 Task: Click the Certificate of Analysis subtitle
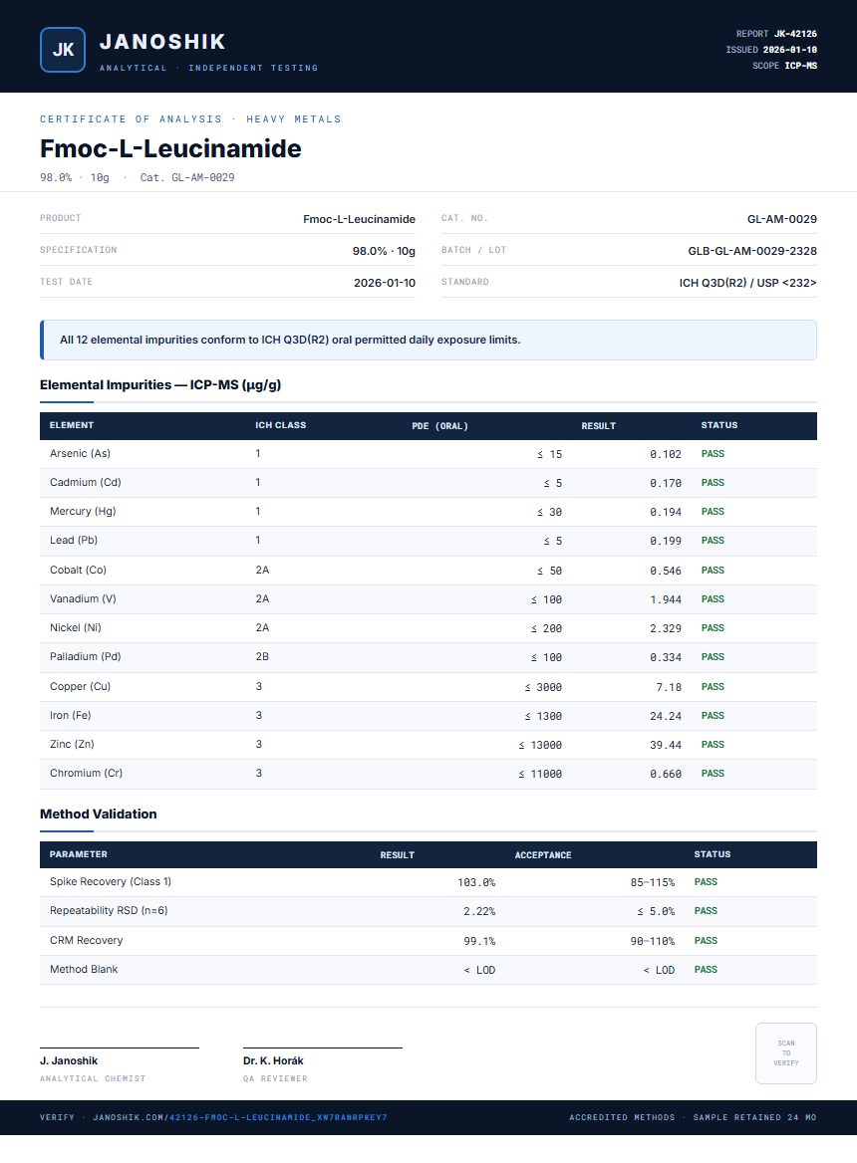coord(190,118)
